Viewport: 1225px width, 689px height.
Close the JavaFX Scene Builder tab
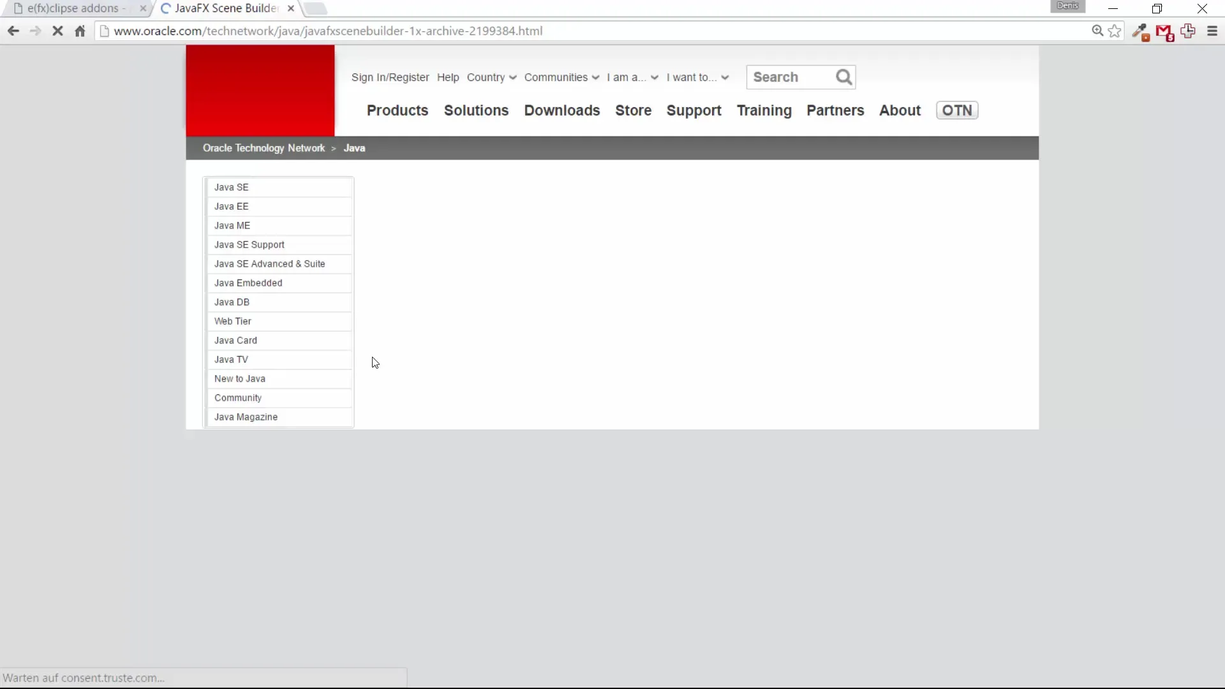[x=291, y=8]
